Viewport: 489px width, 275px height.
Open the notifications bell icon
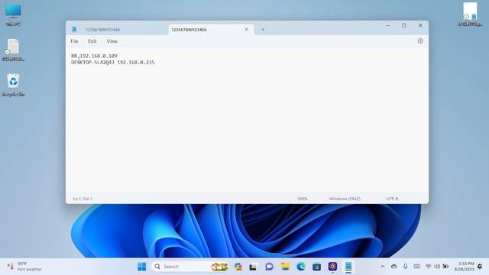coord(480,267)
